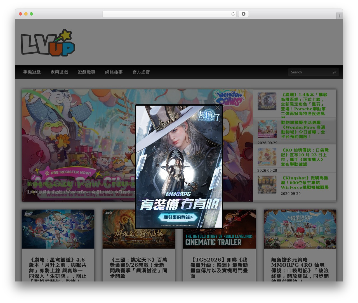The height and width of the screenshot is (303, 358).
Task: Select the Kingshot sidebar thumbnail
Action: tap(267, 184)
